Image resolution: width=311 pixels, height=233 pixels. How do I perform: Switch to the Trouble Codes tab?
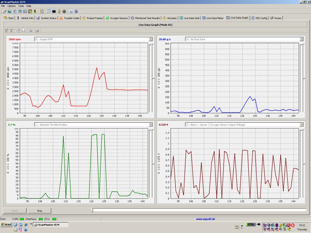pos(70,18)
